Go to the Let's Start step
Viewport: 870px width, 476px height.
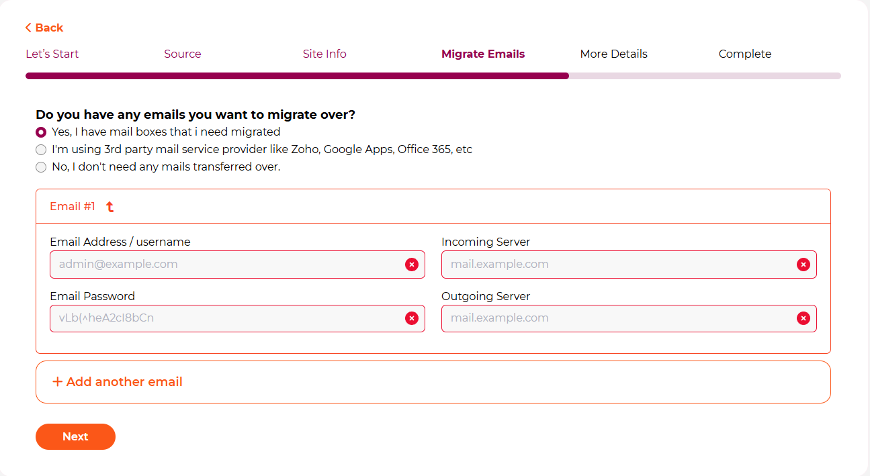click(x=52, y=54)
